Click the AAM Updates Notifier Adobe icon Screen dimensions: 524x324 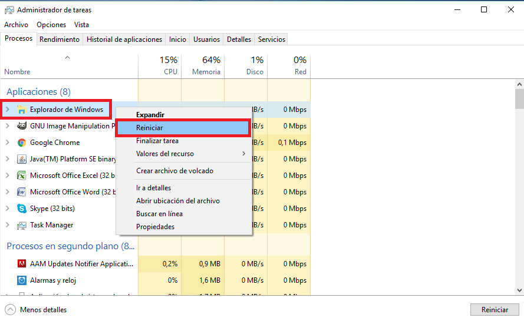[22, 264]
